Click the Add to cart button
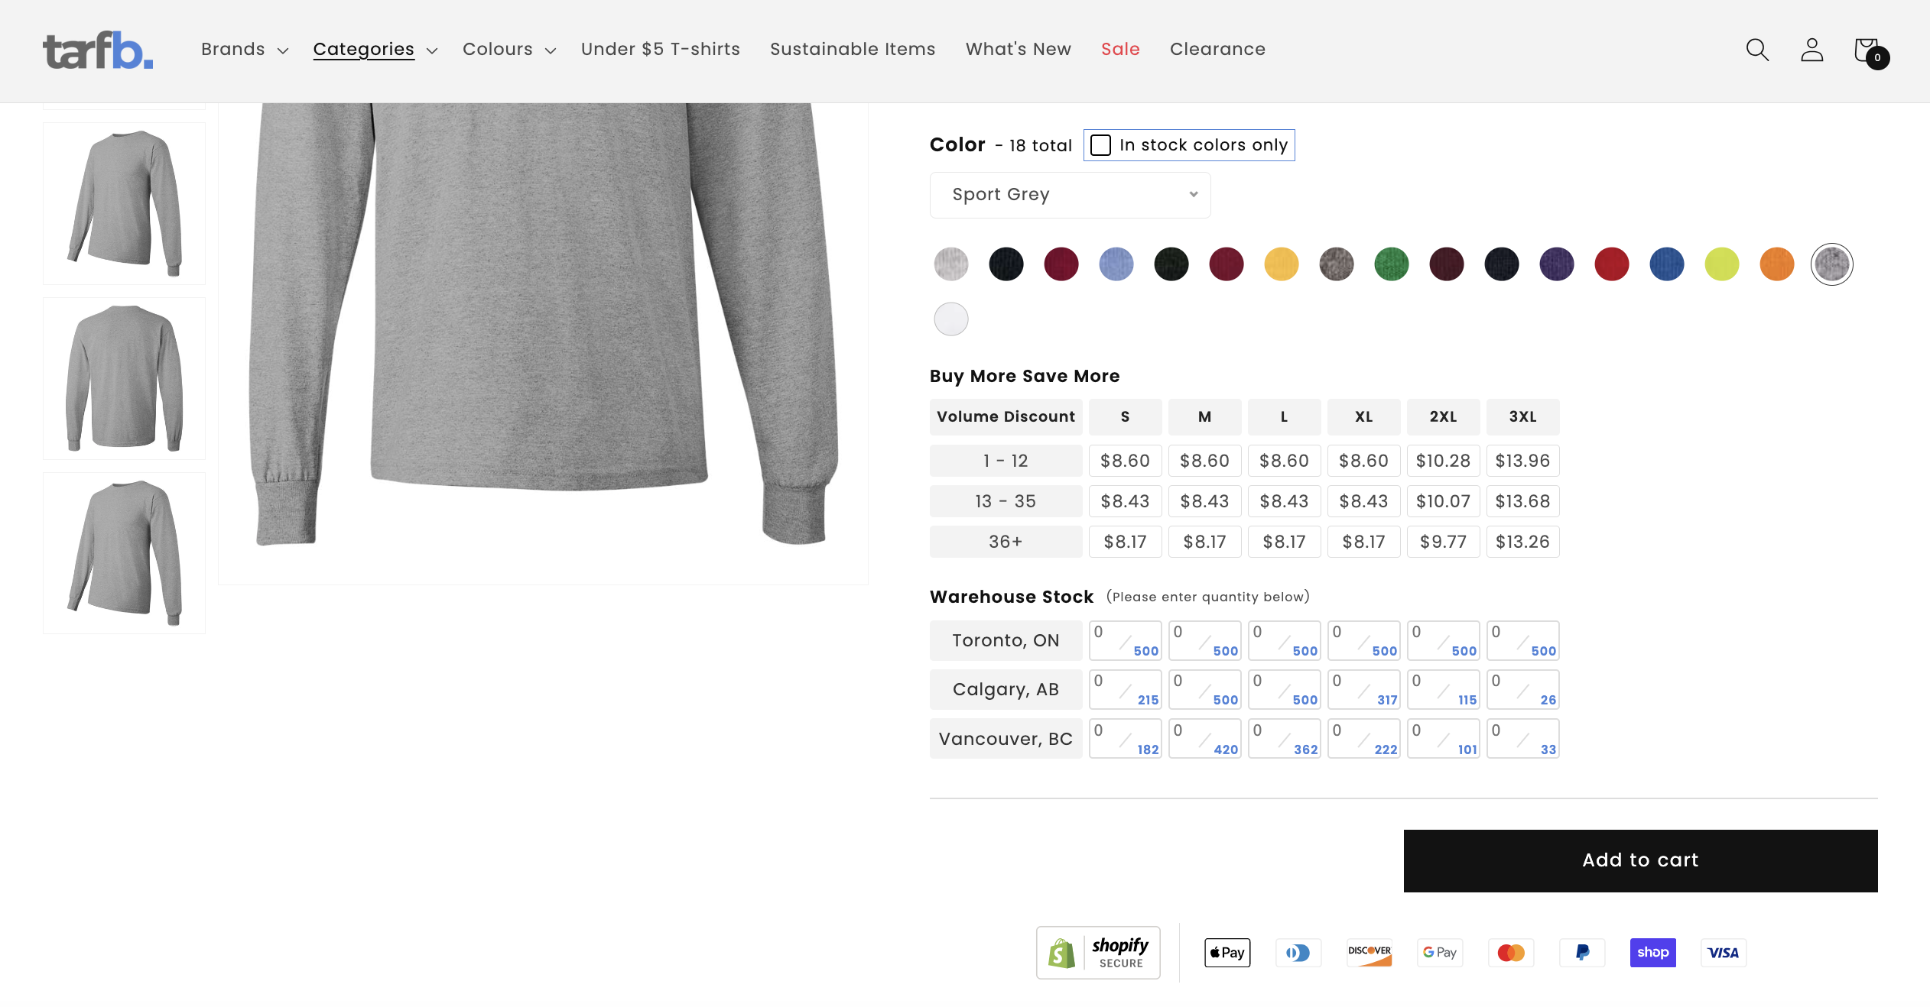 pos(1639,860)
